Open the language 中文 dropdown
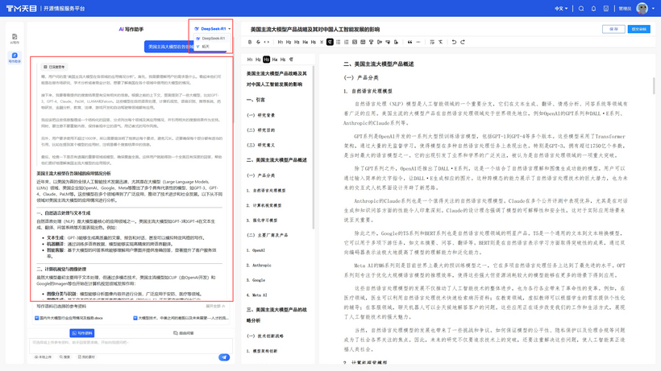The image size is (661, 371). coord(561,8)
